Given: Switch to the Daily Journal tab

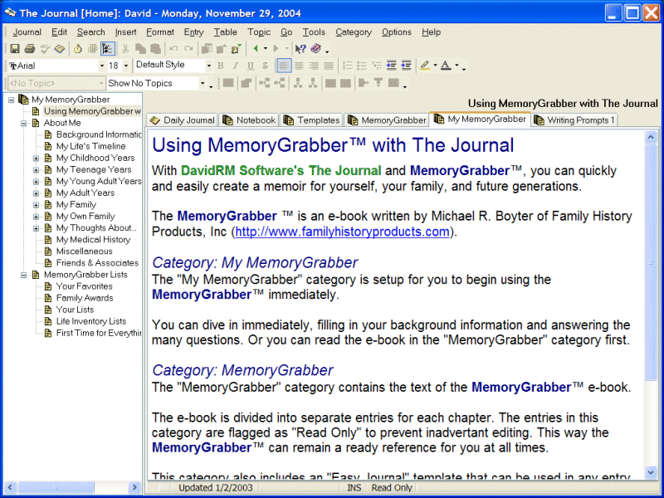Looking at the screenshot, I should pos(182,120).
